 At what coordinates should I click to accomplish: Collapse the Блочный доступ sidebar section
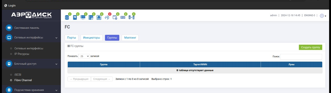point(56,64)
